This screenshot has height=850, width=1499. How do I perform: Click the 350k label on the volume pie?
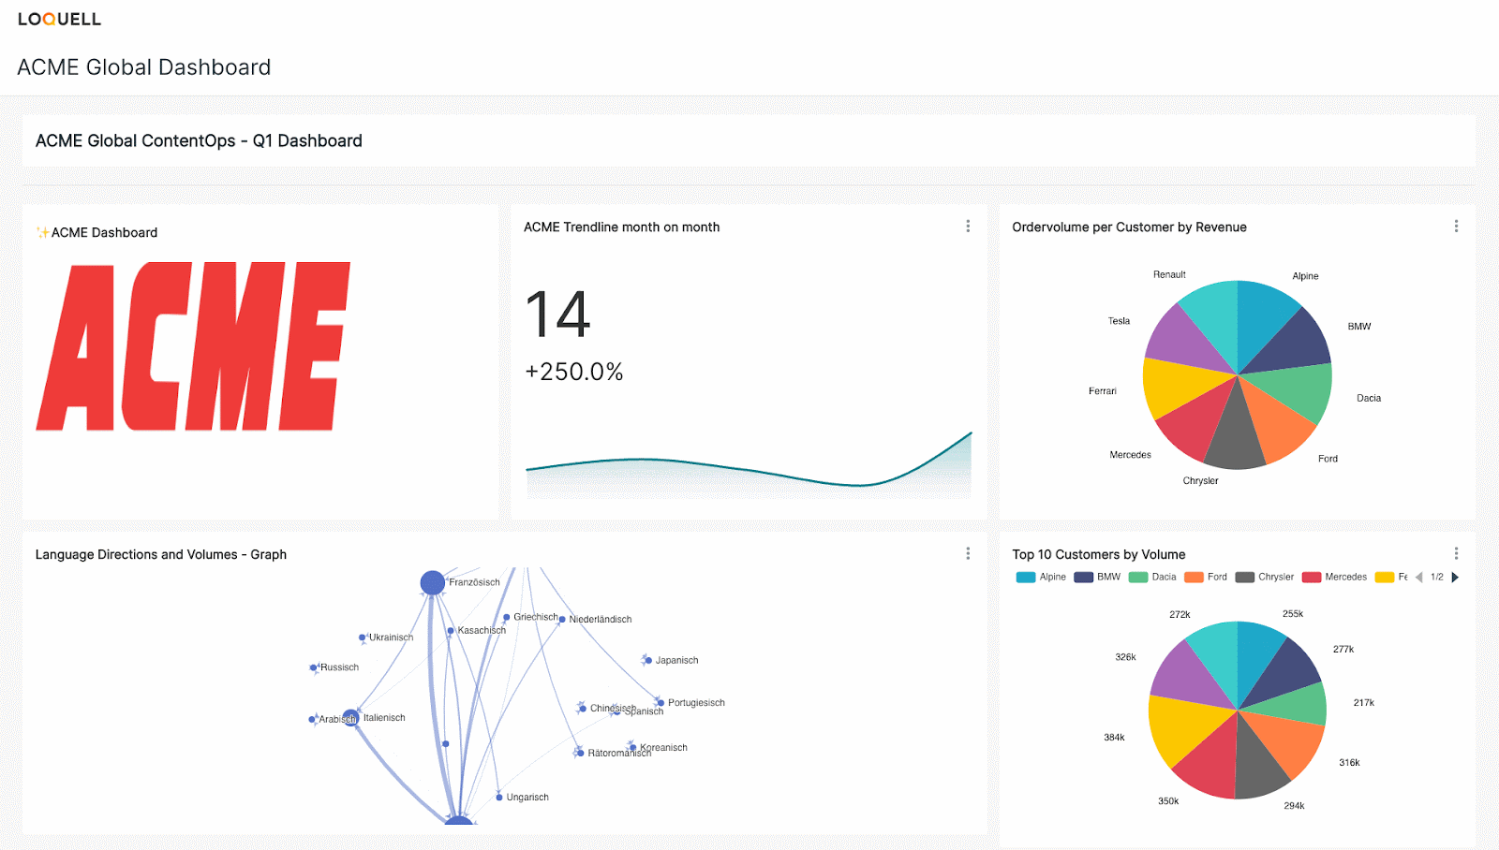(1168, 801)
